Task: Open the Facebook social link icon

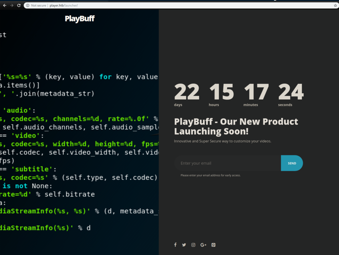Action: coord(175,245)
